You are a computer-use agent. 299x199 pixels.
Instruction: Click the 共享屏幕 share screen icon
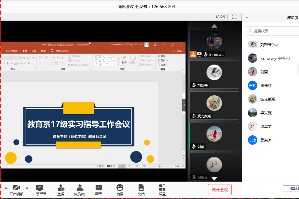[40, 190]
